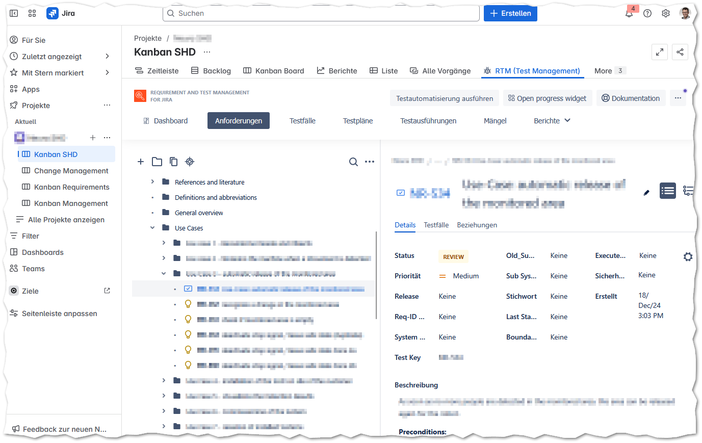
Task: Configure detail fields gear icon
Action: [688, 257]
